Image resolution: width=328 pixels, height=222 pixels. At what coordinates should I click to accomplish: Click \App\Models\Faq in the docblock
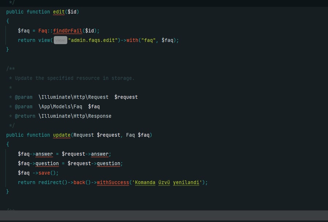click(x=60, y=106)
